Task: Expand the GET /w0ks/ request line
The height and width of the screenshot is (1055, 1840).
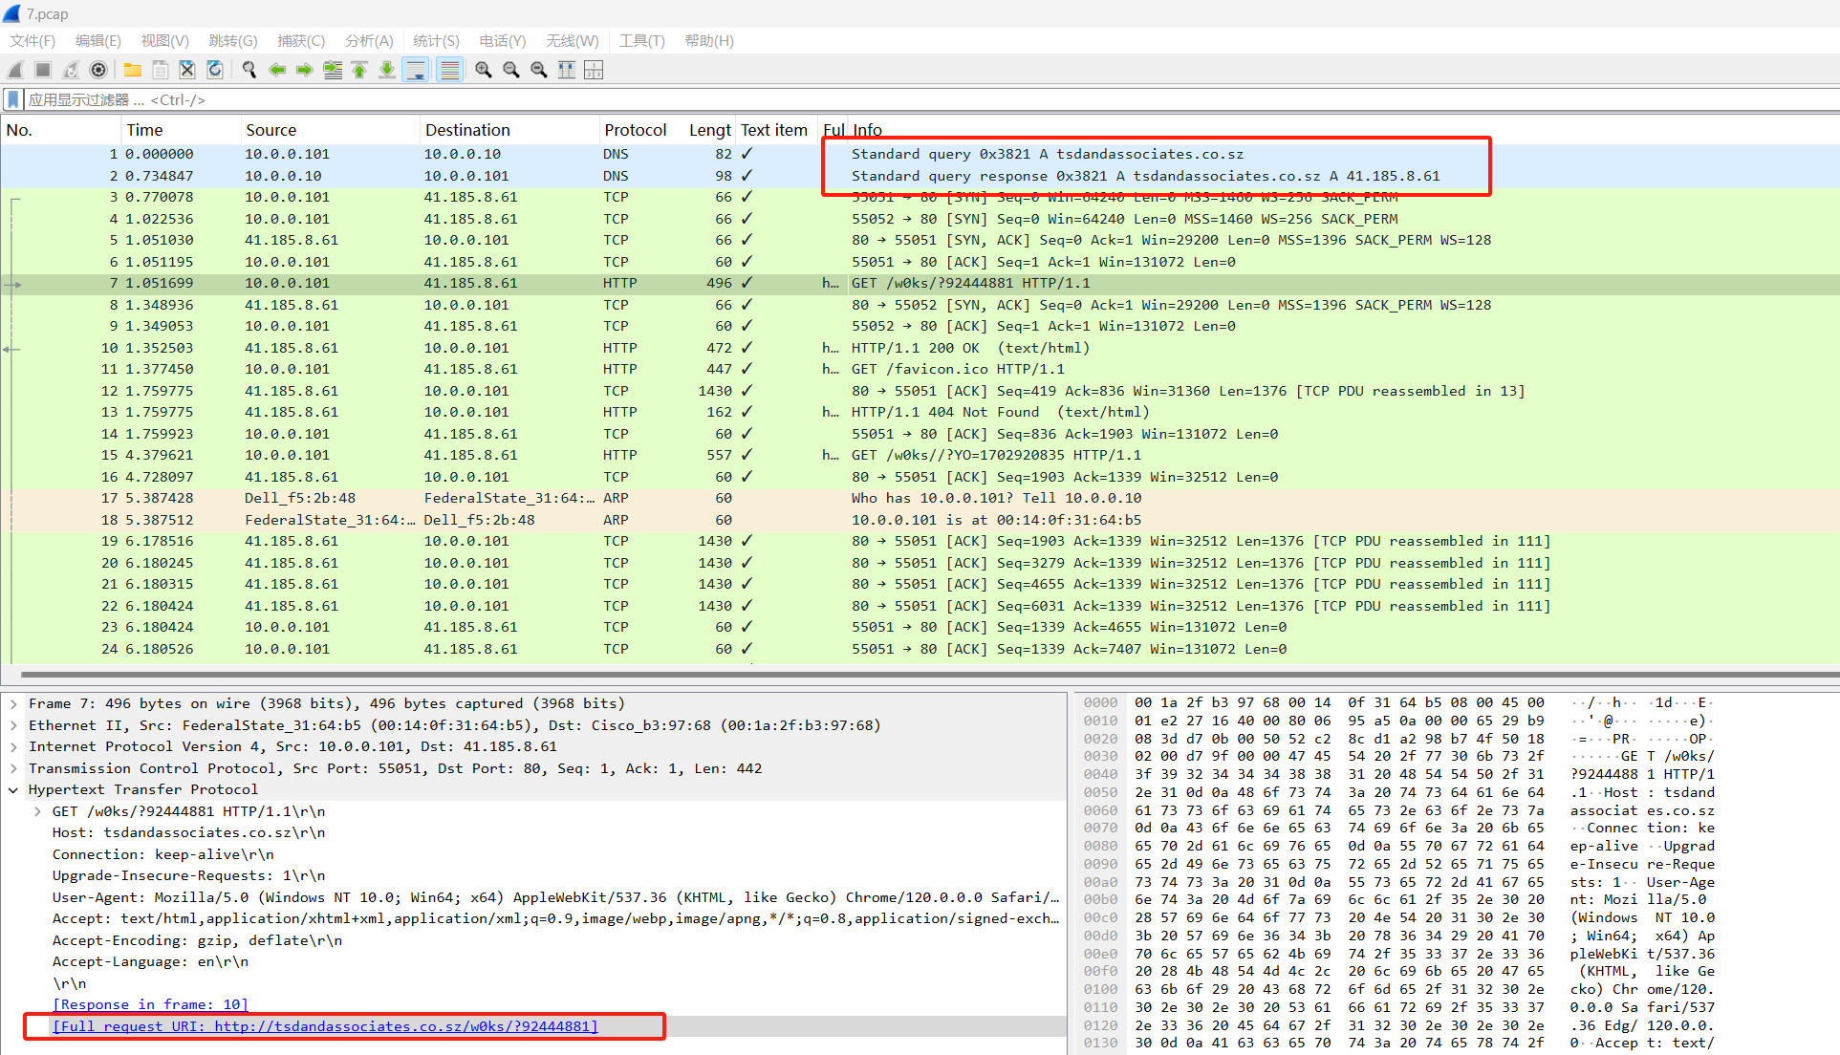Action: [x=37, y=811]
